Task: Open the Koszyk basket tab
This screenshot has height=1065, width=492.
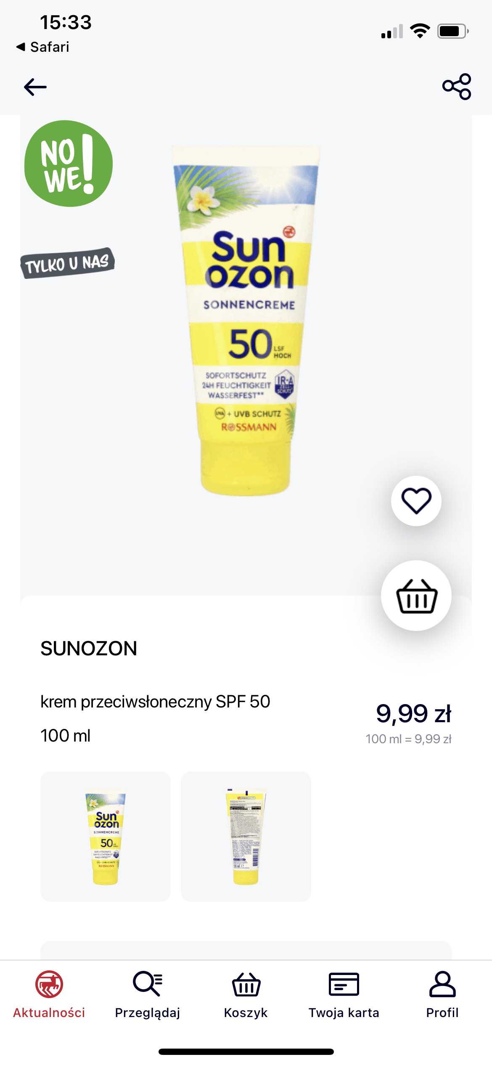Action: point(246,994)
